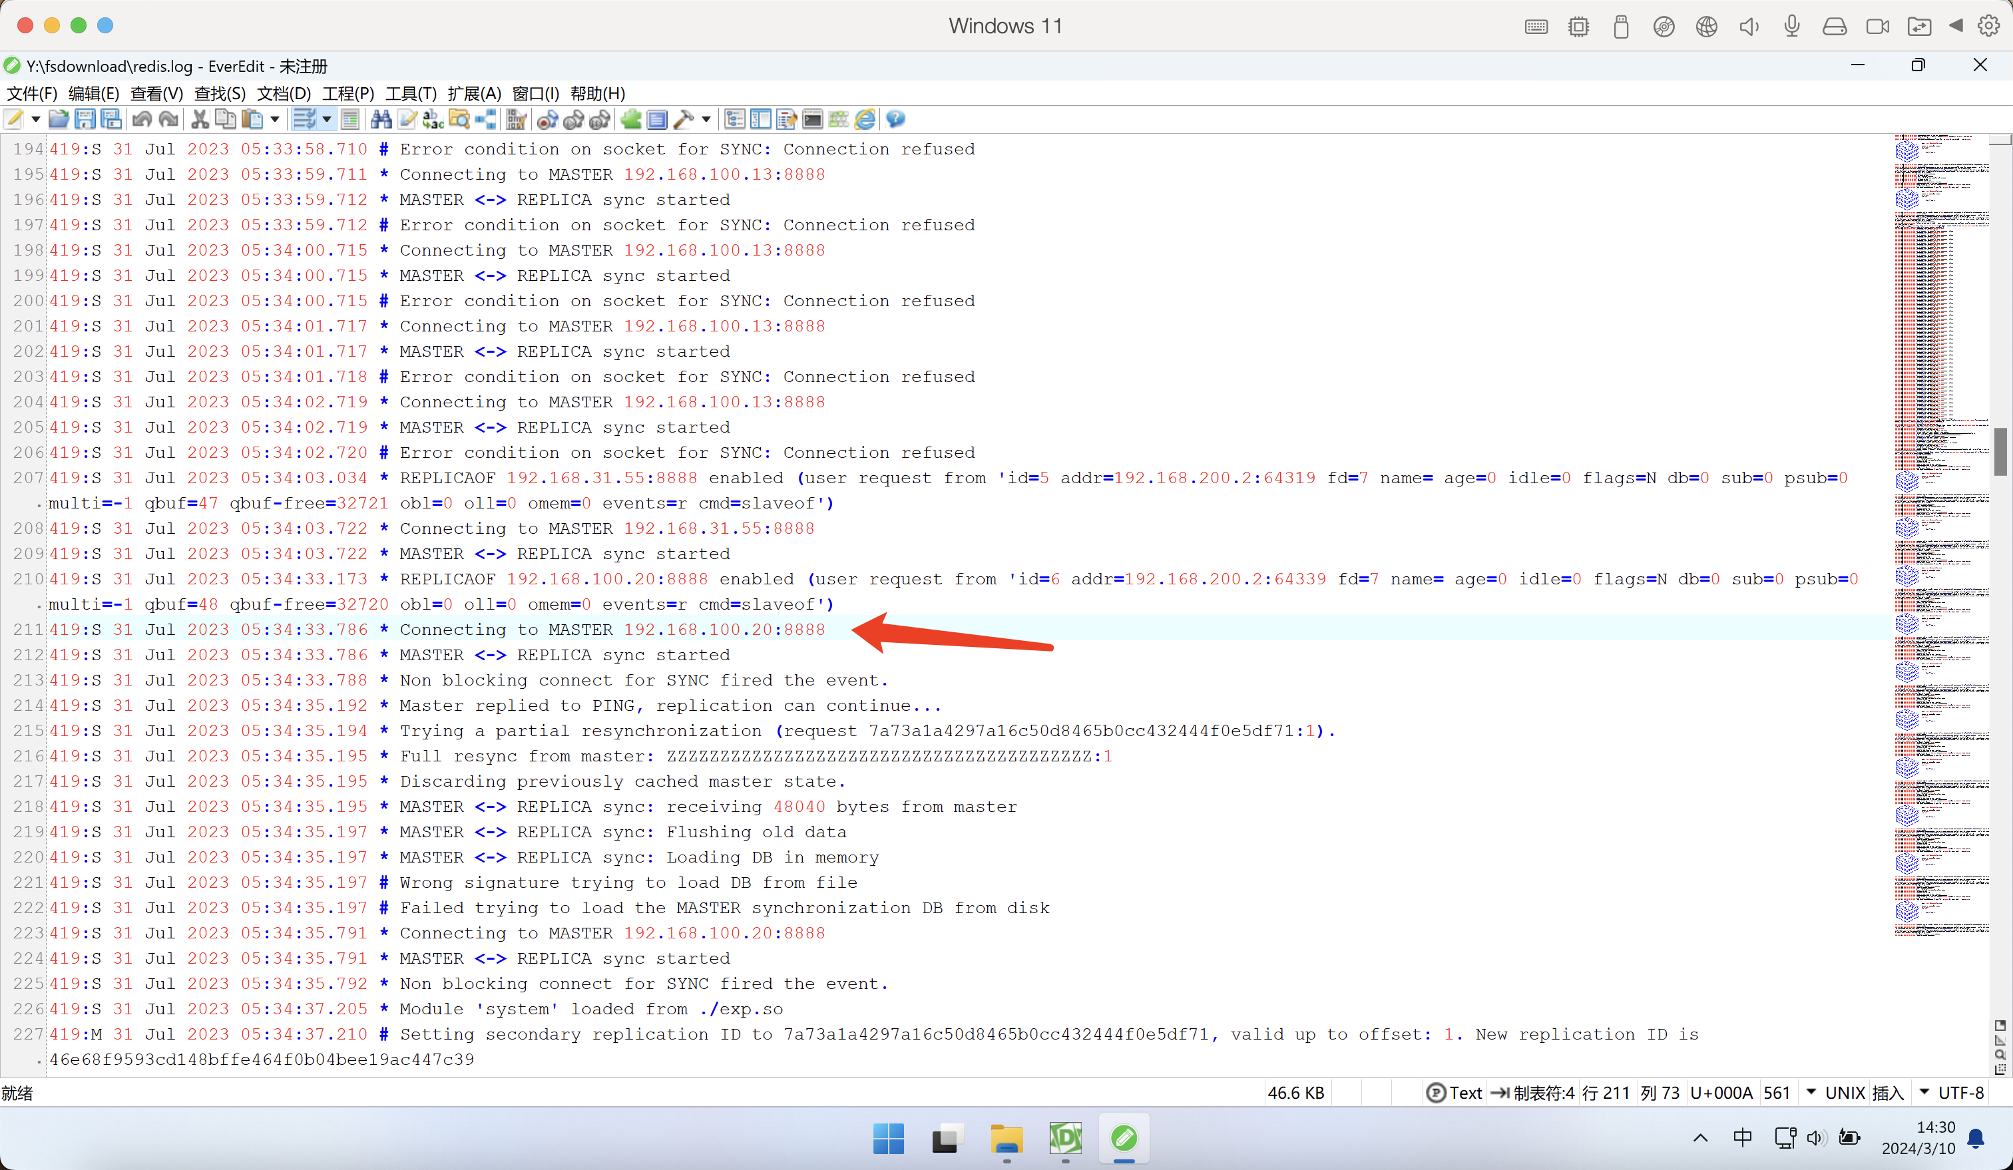
Task: Click the Record macro icon
Action: tap(547, 120)
